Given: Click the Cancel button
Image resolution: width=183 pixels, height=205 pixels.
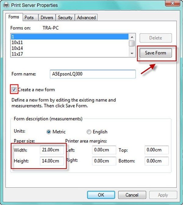Looking at the screenshot, I should [x=132, y=195].
